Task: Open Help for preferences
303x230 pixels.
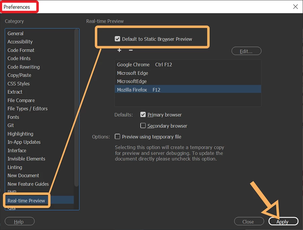Action: point(20,222)
